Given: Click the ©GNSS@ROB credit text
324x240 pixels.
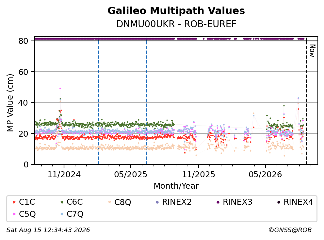Looking at the screenshot, I should tap(290, 230).
